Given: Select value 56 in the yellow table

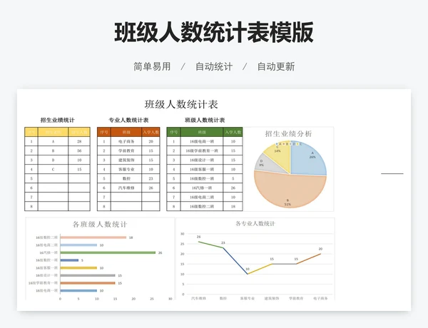Looking at the screenshot, I should pos(79,150).
